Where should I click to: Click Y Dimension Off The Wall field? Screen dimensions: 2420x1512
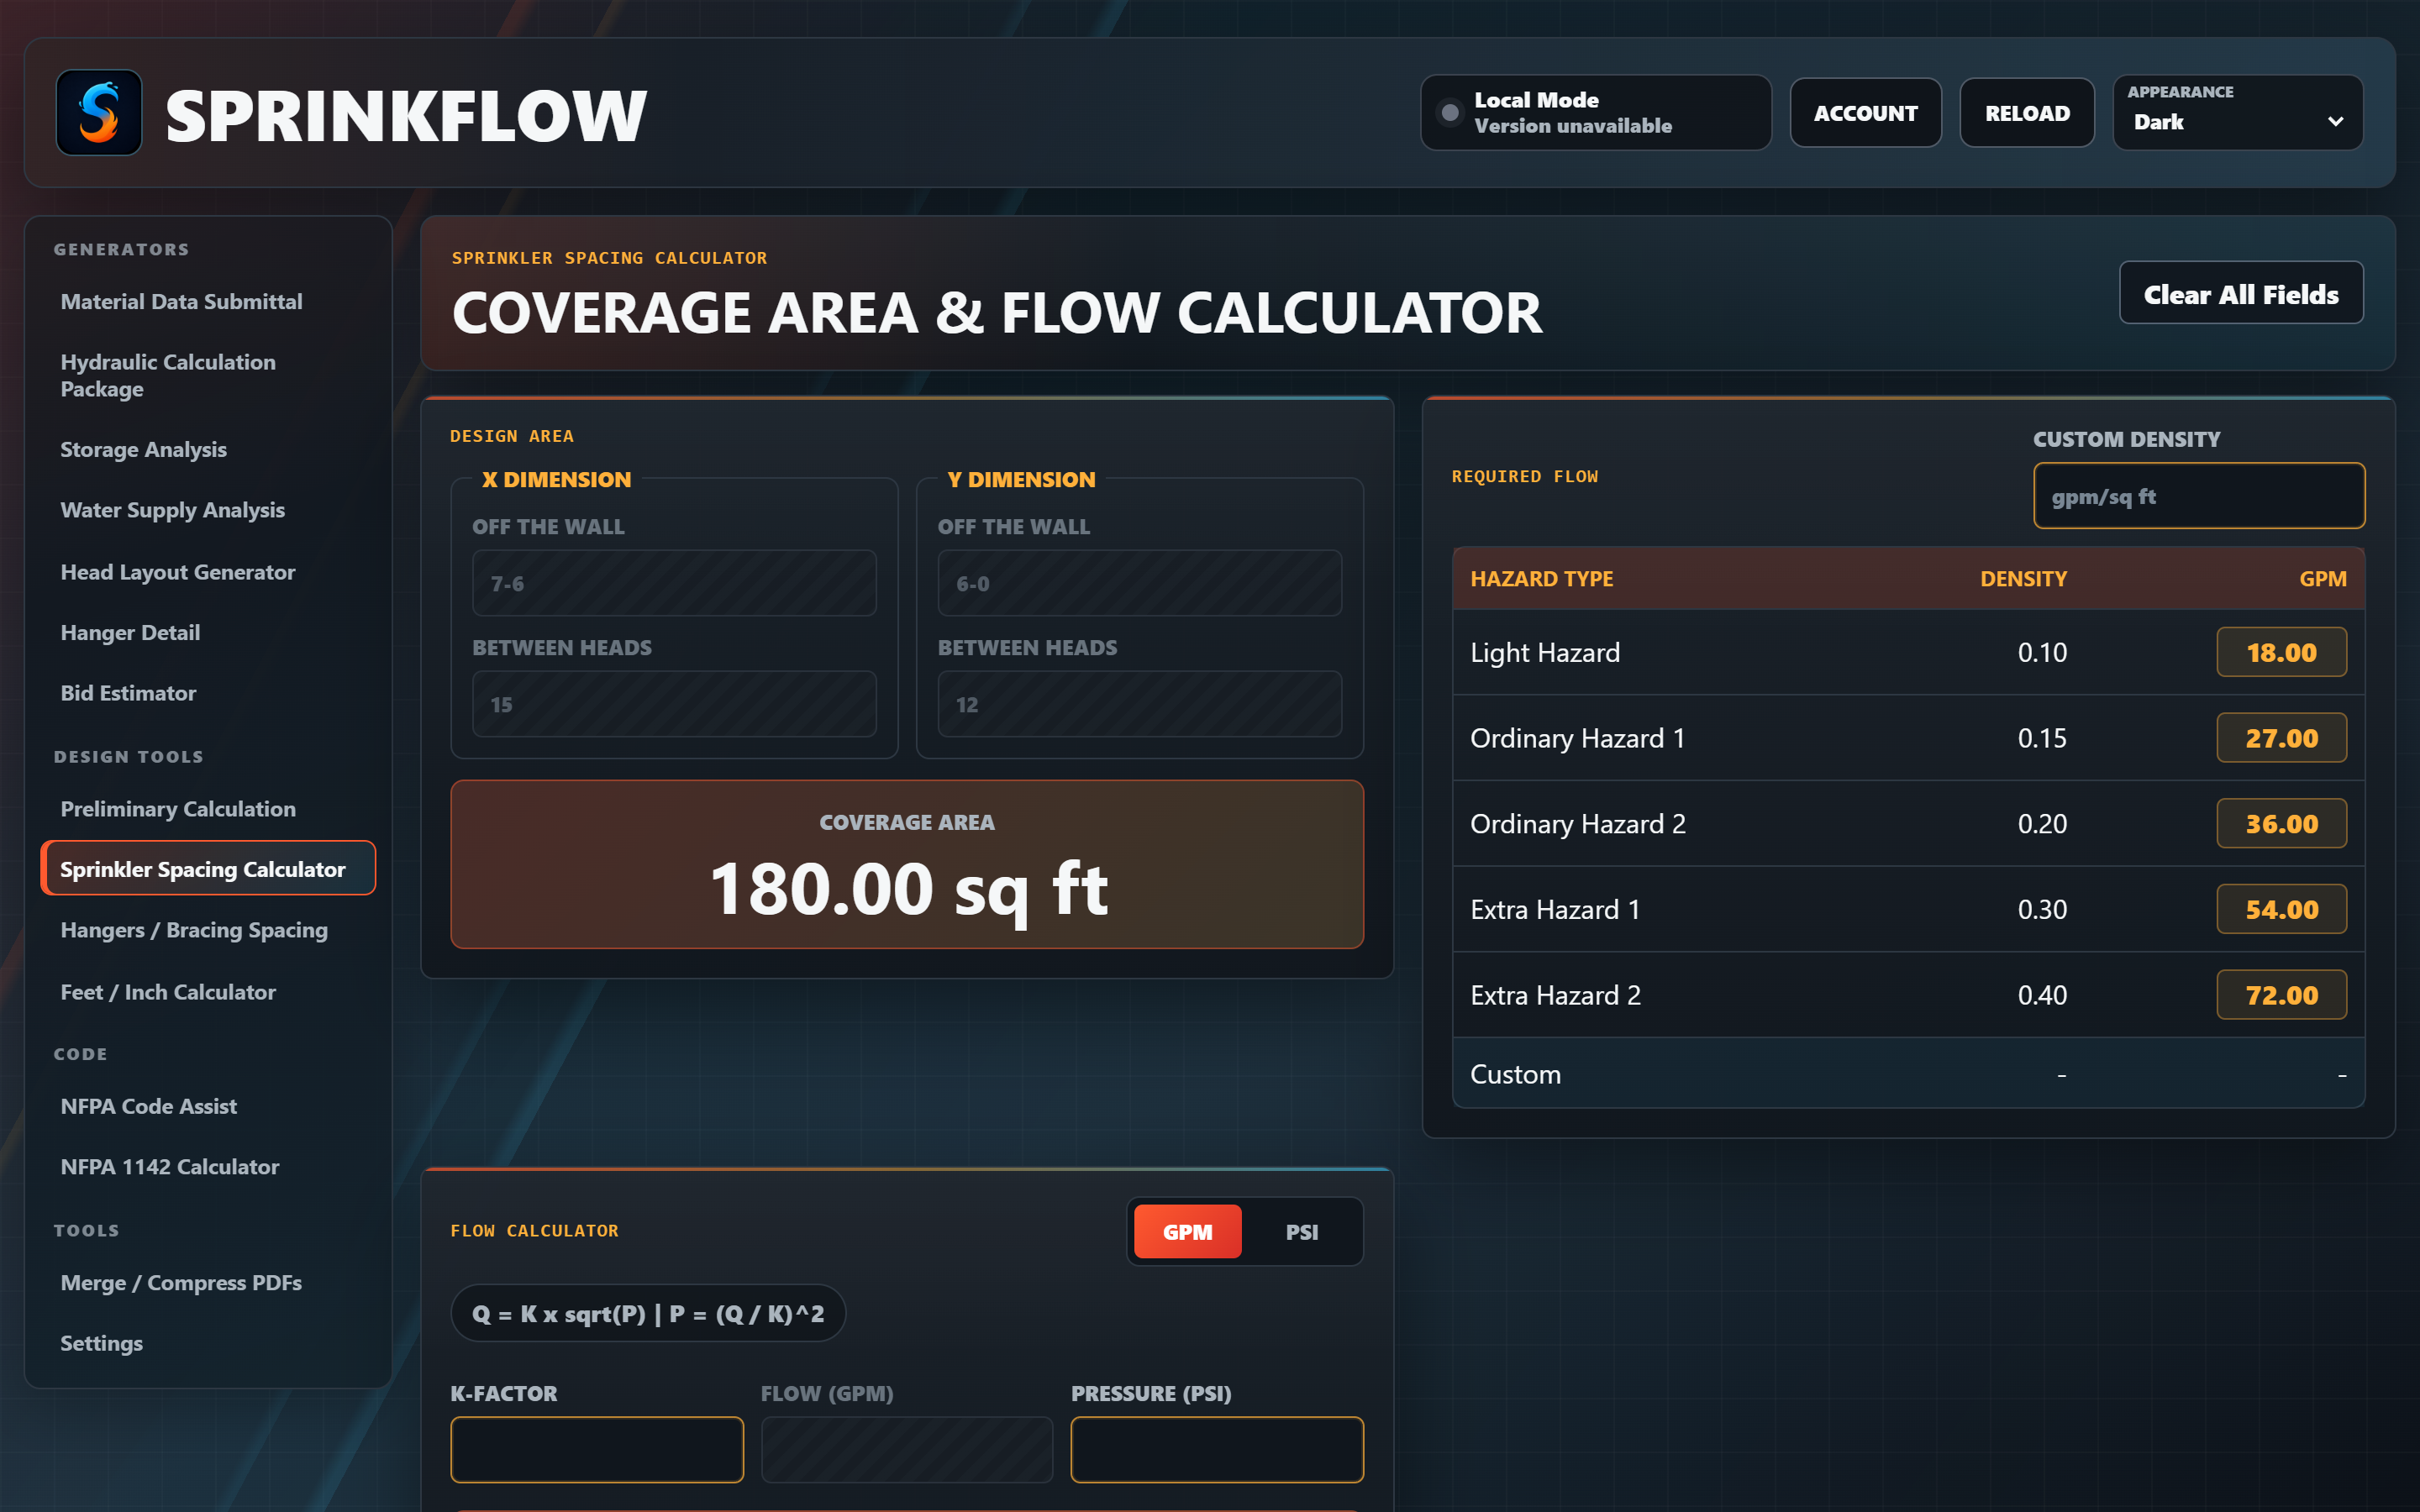pos(1139,583)
